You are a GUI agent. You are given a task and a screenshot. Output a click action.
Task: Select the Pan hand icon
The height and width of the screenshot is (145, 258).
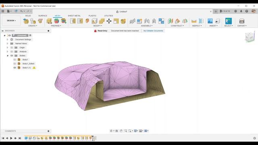[121, 130]
